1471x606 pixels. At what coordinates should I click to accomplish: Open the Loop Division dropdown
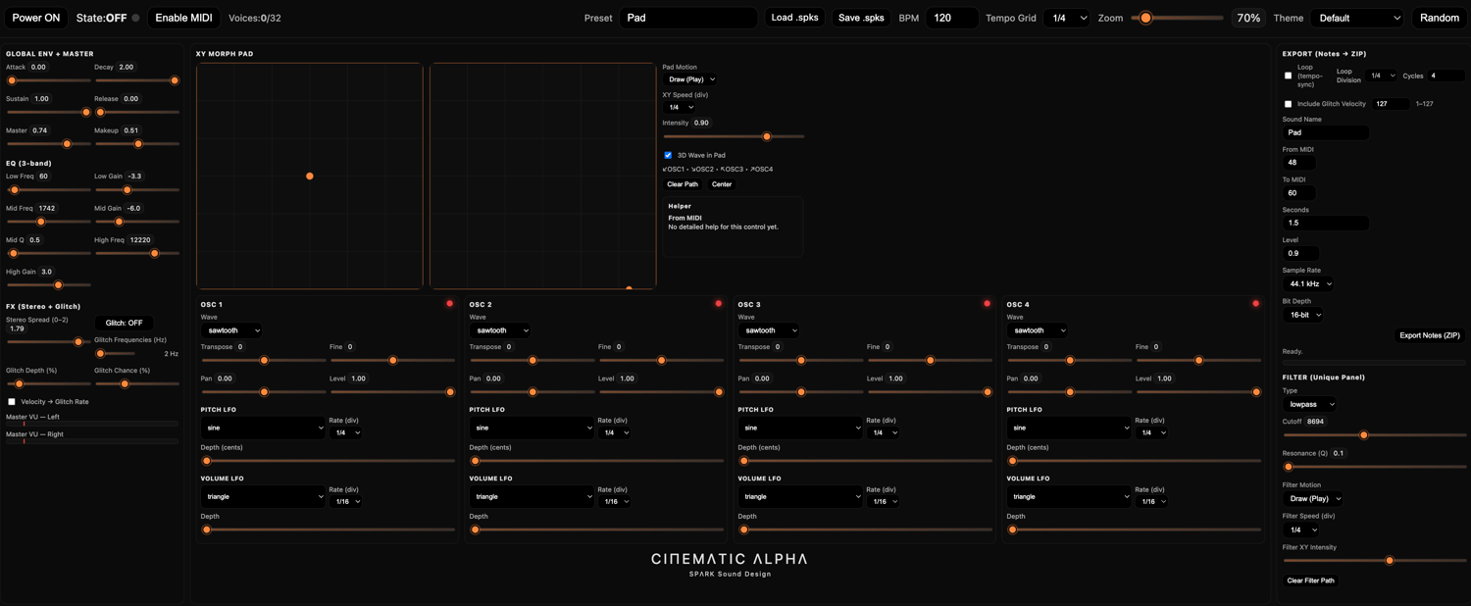(x=1382, y=76)
